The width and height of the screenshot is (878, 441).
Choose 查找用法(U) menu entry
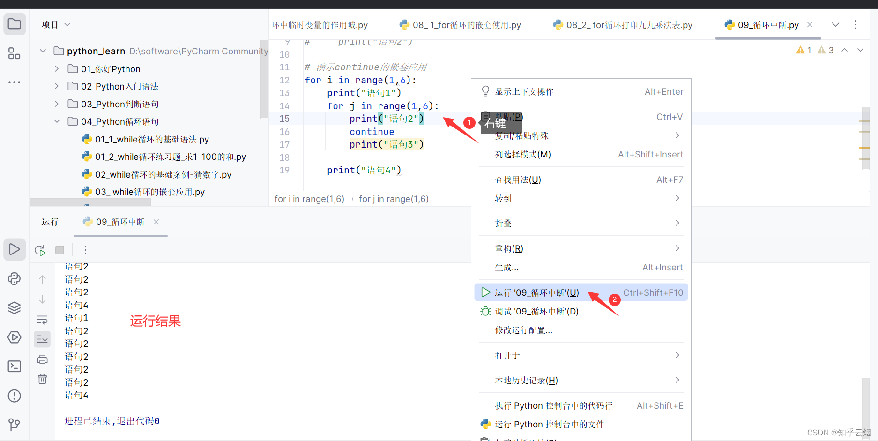581,179
